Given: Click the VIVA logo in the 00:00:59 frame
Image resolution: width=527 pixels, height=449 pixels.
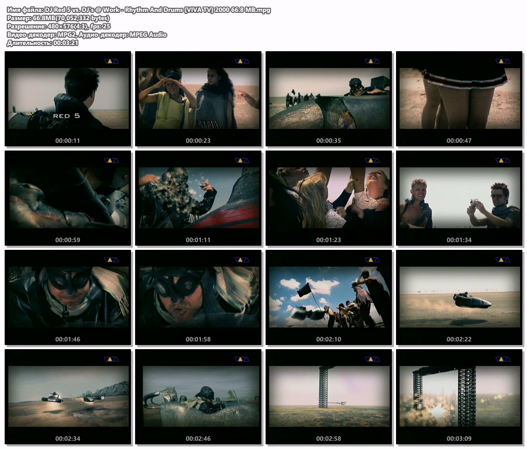Looking at the screenshot, I should pos(112,160).
